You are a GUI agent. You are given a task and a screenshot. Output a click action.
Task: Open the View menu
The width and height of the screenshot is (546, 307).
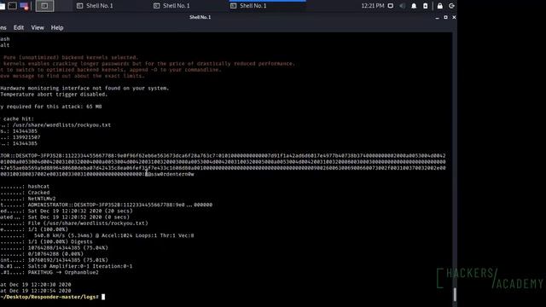point(38,27)
